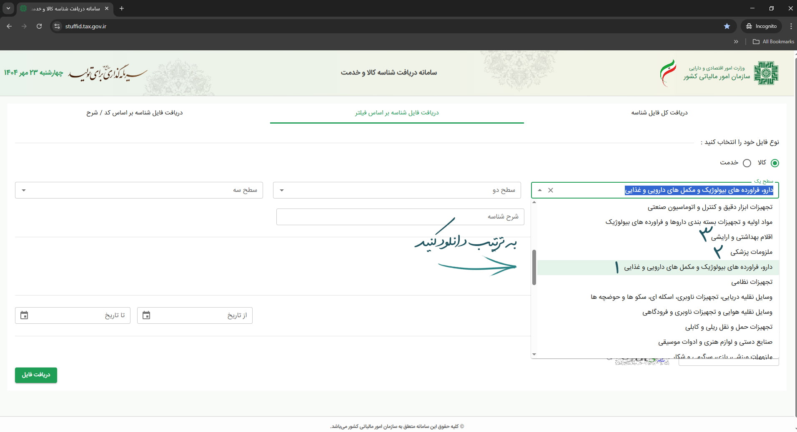Expand the سطح سه dropdown

[24, 190]
